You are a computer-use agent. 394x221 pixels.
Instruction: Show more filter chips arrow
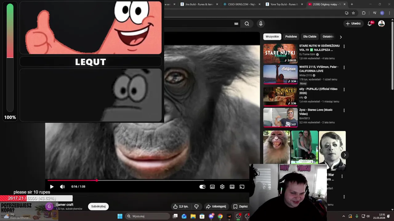coord(341,37)
